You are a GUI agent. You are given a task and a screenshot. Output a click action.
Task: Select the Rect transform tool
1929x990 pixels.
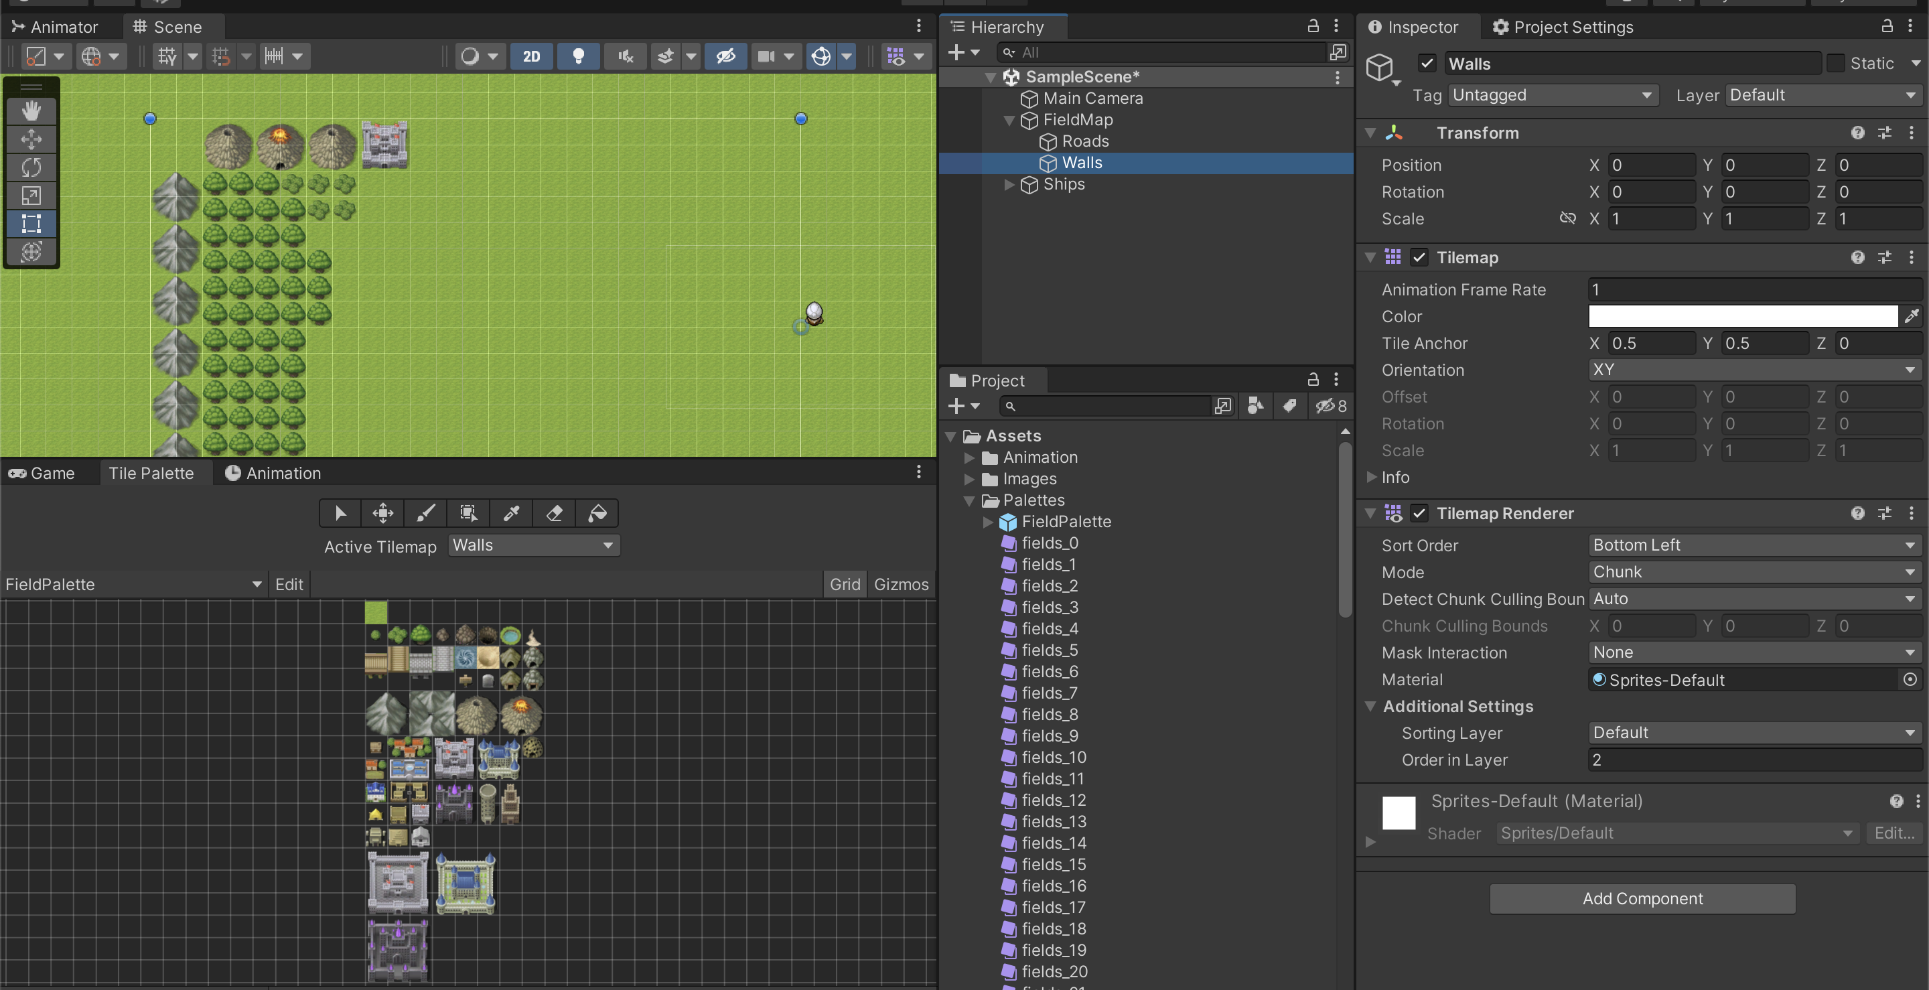[31, 223]
